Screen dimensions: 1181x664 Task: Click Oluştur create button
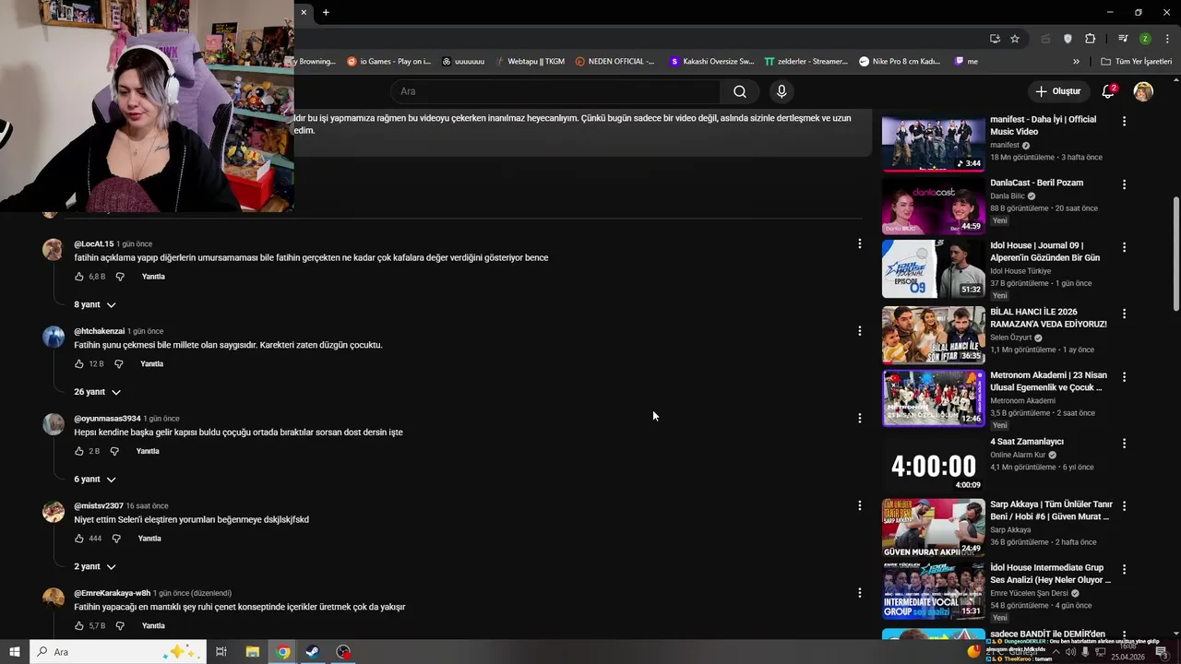pos(1057,91)
